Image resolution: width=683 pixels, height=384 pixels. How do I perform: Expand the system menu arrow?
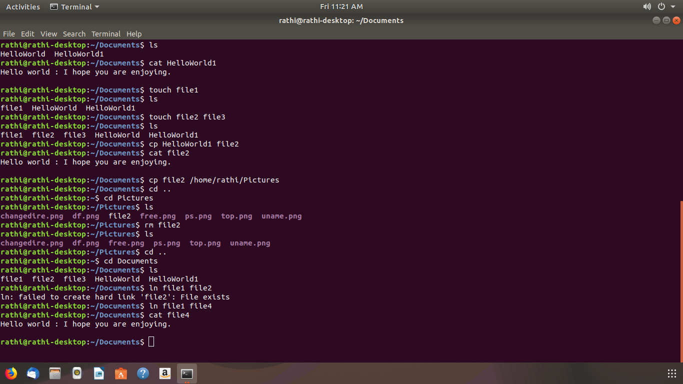click(x=673, y=7)
